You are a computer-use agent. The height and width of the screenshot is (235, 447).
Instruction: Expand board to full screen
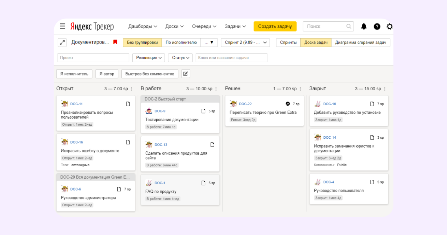62,43
